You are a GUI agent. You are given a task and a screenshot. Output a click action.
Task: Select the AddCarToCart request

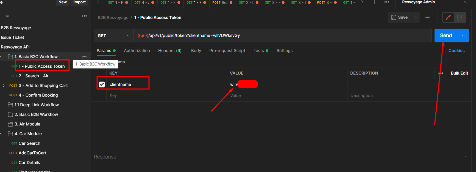pos(32,153)
